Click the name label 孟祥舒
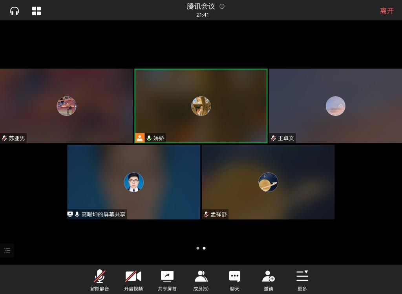This screenshot has width=402, height=294. pos(219,214)
